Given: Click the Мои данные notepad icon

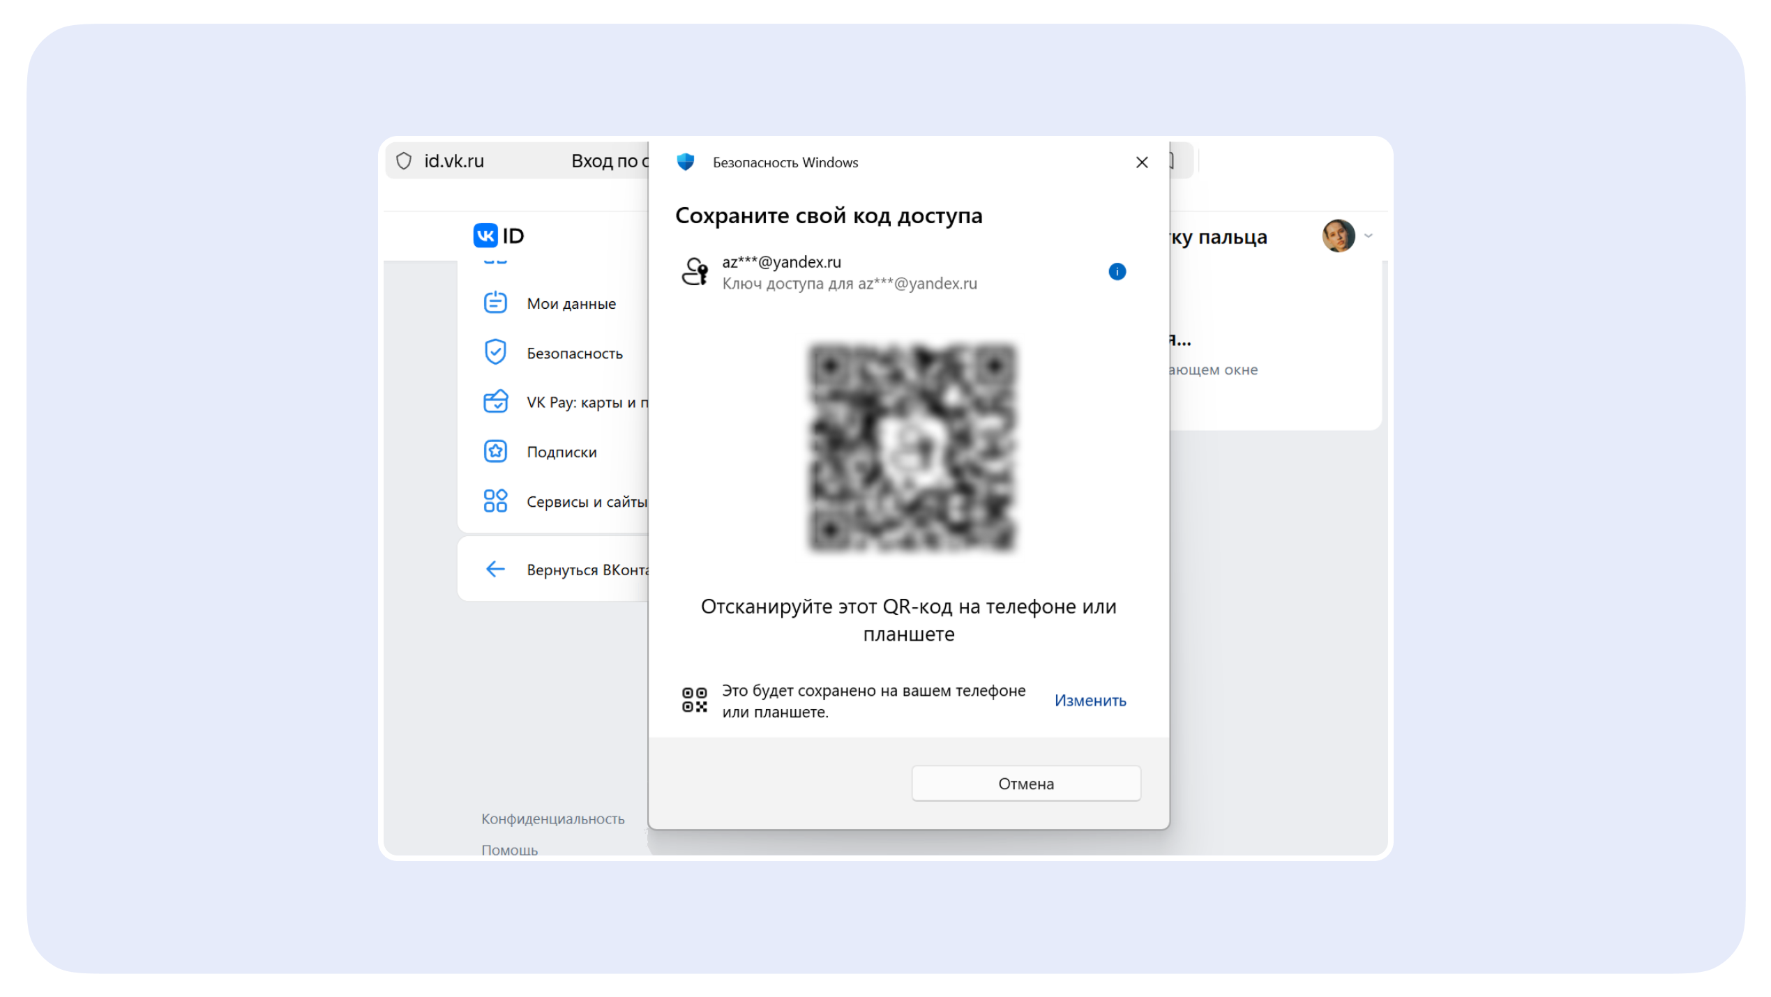Looking at the screenshot, I should tap(495, 303).
